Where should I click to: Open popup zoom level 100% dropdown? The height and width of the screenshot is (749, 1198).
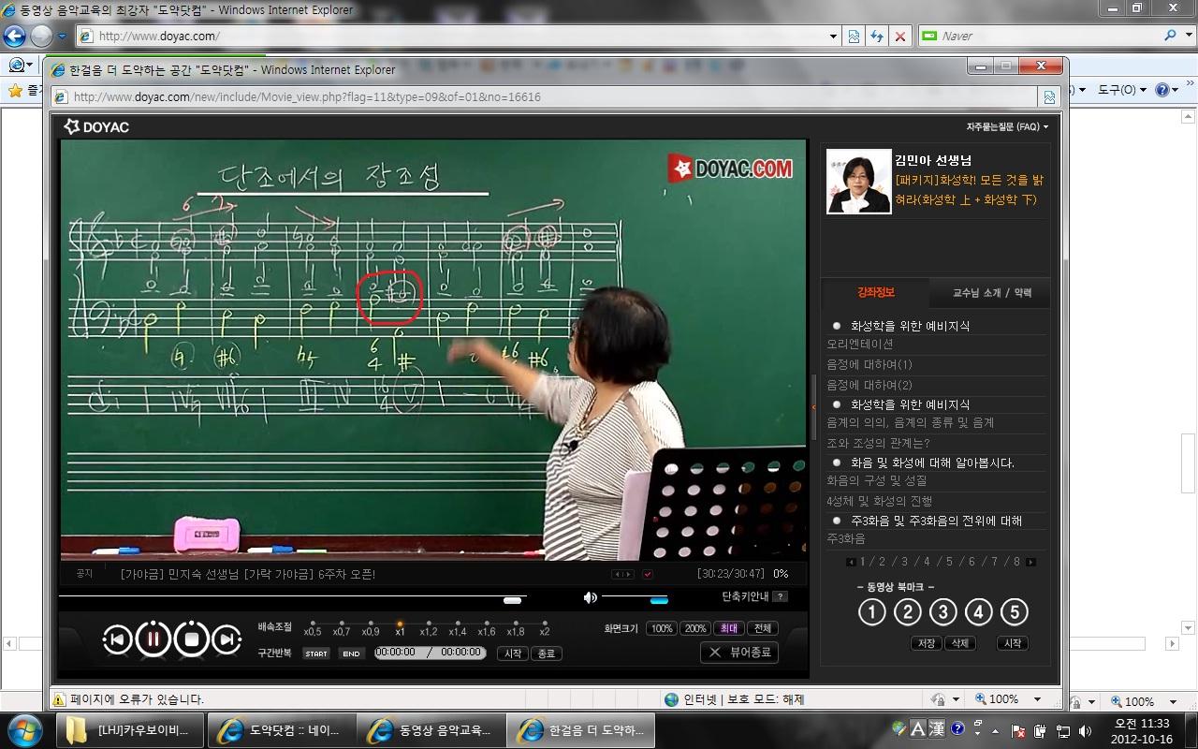[x=1037, y=699]
